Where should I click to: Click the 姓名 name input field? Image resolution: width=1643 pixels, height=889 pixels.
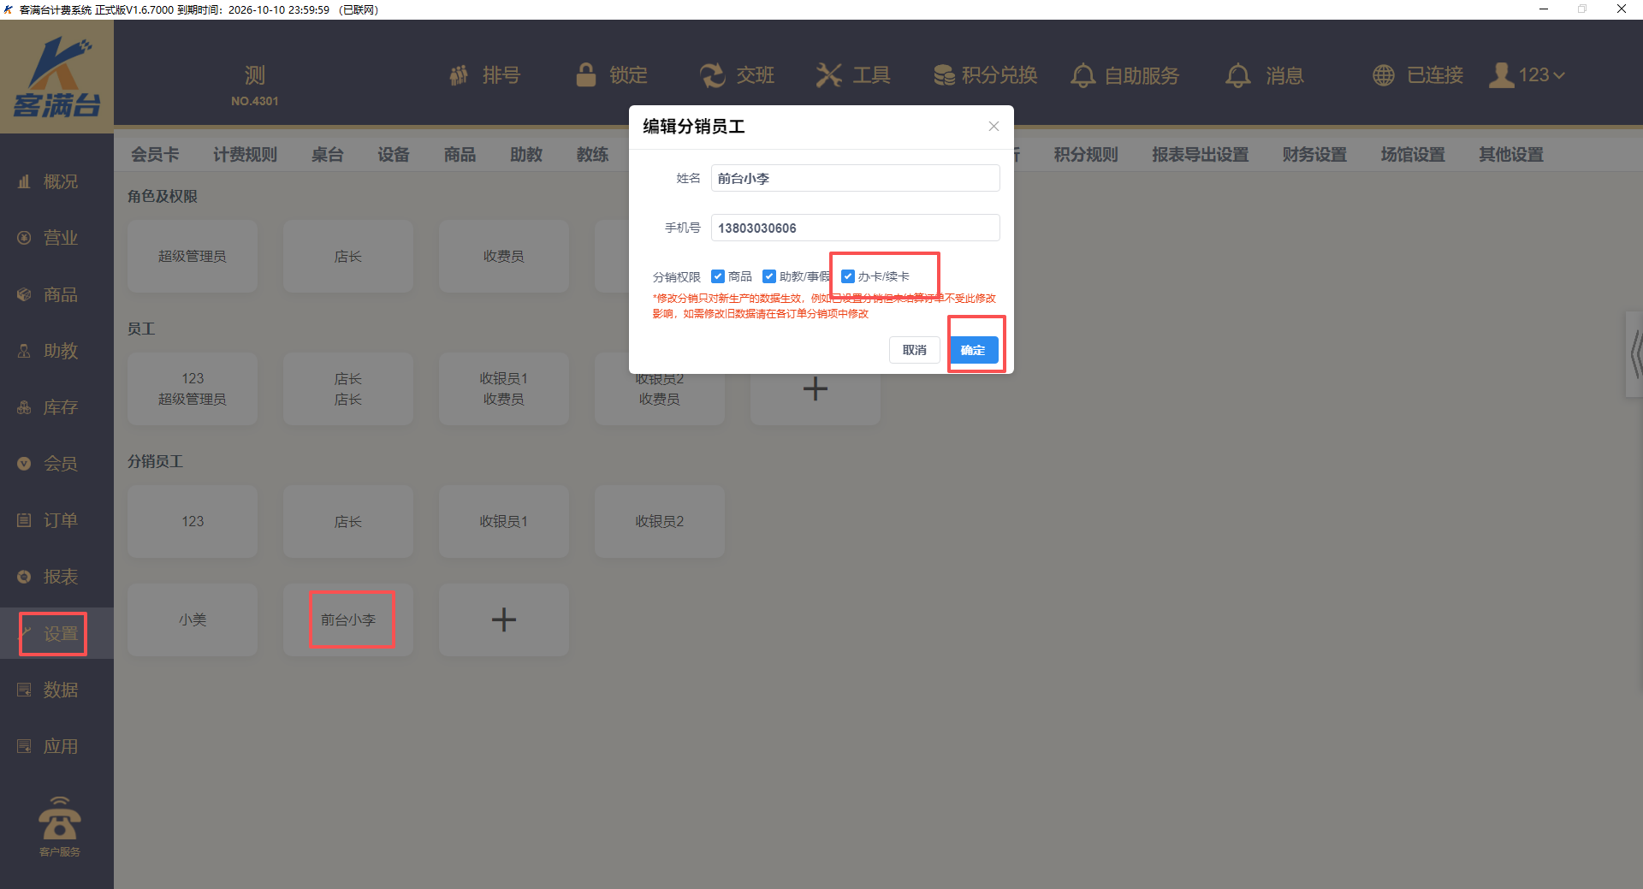pyautogui.click(x=855, y=178)
